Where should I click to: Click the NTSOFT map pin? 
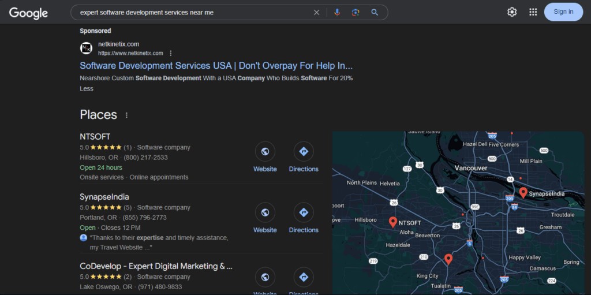(x=392, y=222)
